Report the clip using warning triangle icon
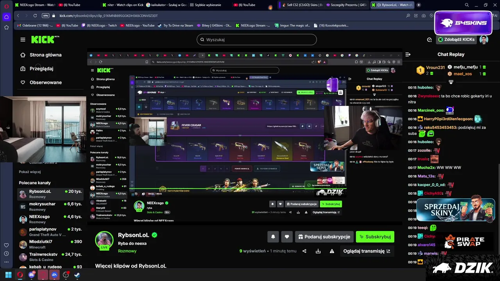This screenshot has height=281, width=500. pyautogui.click(x=332, y=251)
